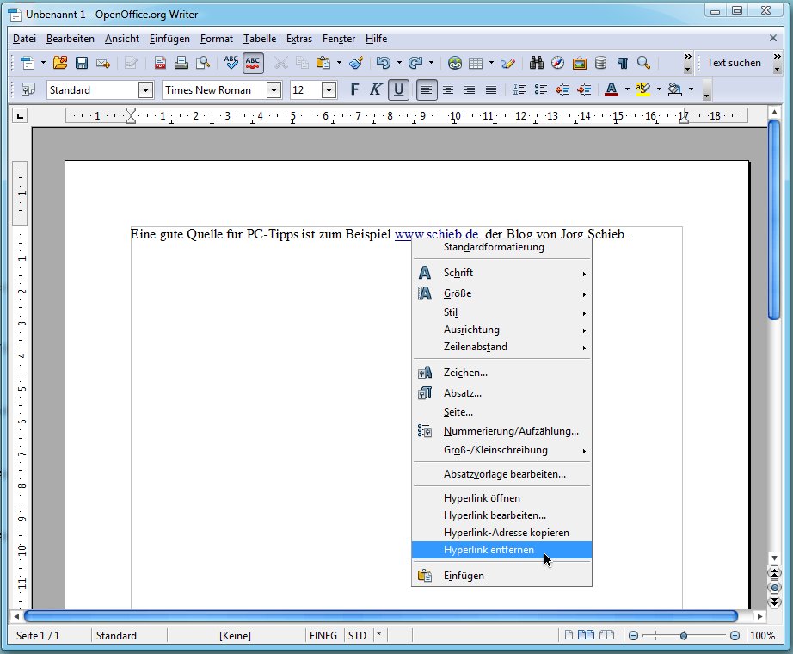Open the font size 12 dropdown
The width and height of the screenshot is (793, 654).
[x=329, y=90]
